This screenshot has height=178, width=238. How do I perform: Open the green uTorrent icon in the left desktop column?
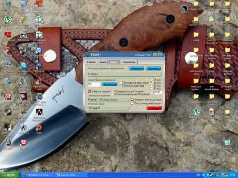pos(7,19)
